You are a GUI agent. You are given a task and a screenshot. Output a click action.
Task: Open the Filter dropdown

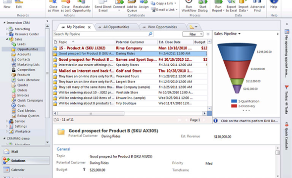[x=193, y=34]
